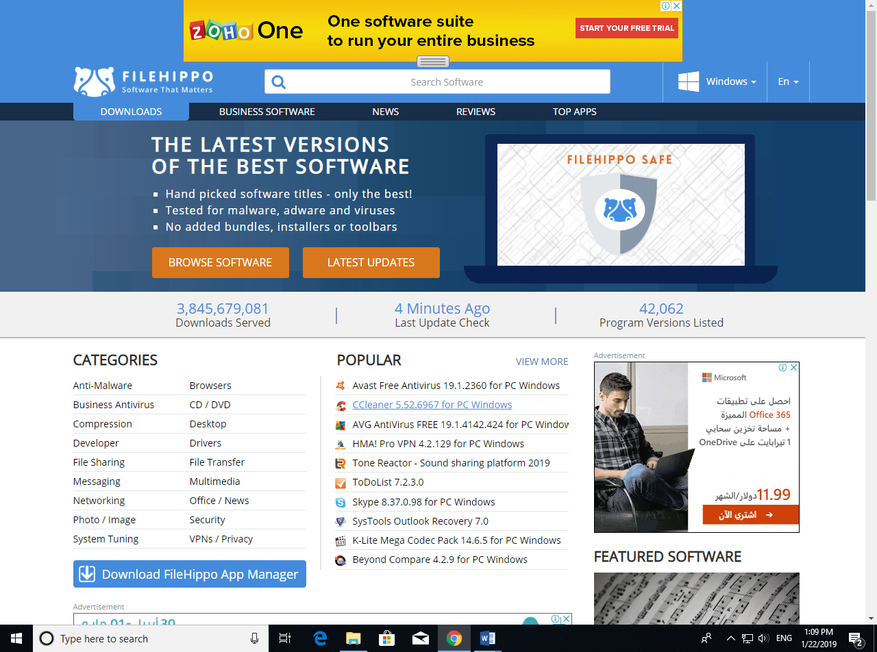Switch to the Business Software tab
Screen dimensions: 877x652
pyautogui.click(x=267, y=112)
